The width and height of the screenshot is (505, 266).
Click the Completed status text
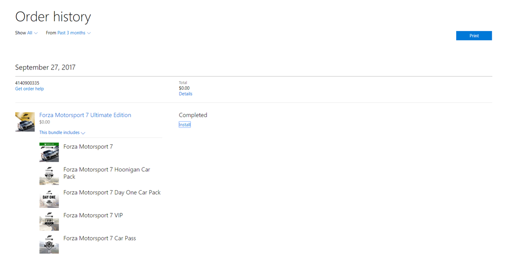[193, 115]
